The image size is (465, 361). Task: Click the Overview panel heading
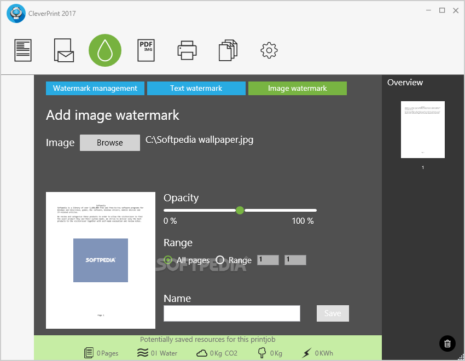click(405, 83)
